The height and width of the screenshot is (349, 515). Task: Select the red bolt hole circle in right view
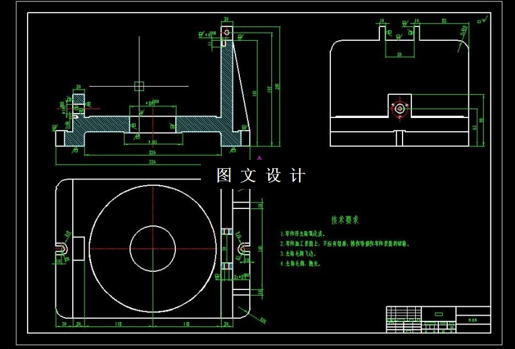click(399, 109)
